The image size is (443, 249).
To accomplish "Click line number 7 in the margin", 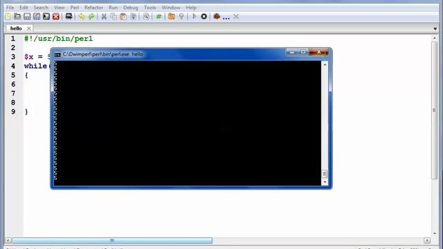I will [x=13, y=93].
